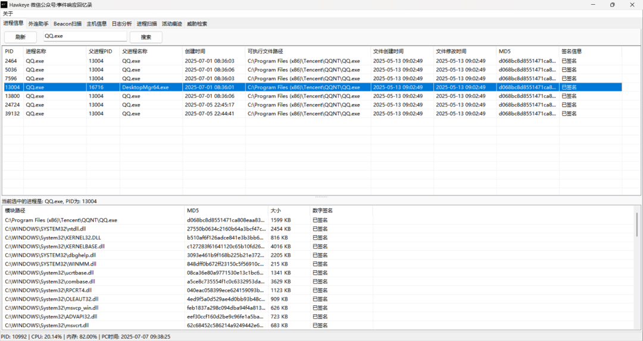Screen dimensions: 643x341
Task: Sort by the 父进程PID column header
Action: 103,51
